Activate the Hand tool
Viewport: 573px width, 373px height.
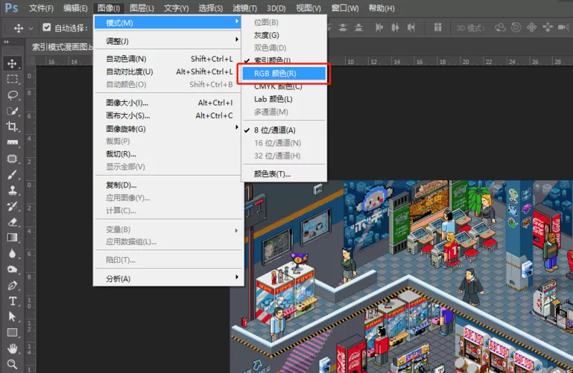[12, 348]
